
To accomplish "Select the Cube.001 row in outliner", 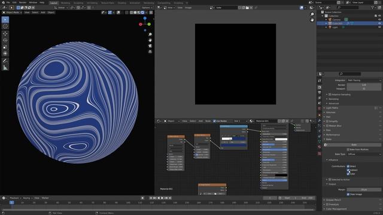I will (x=349, y=23).
